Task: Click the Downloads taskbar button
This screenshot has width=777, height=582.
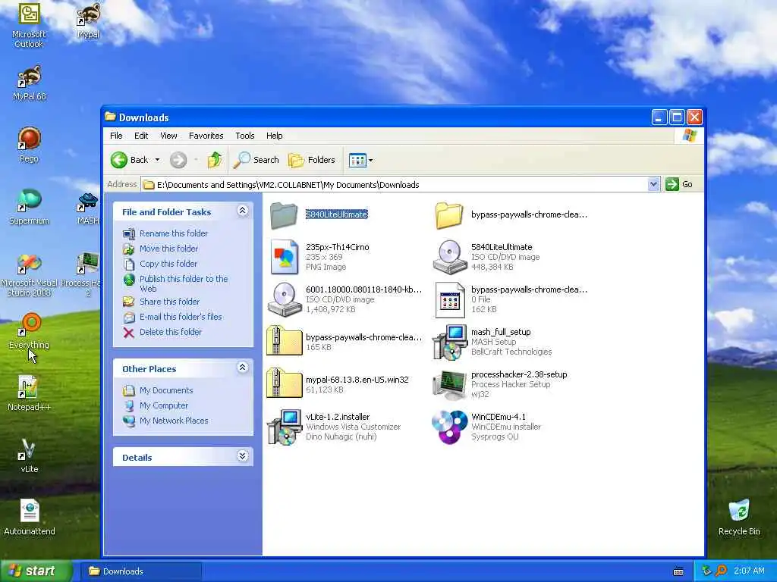Action: point(141,571)
